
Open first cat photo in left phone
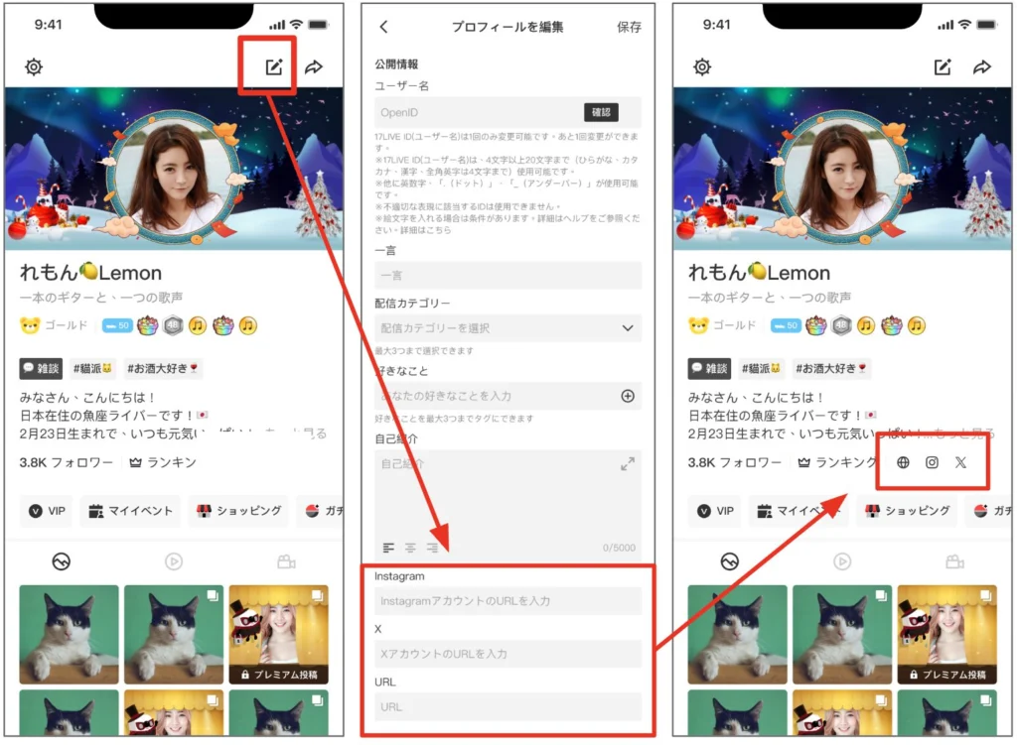(x=69, y=634)
